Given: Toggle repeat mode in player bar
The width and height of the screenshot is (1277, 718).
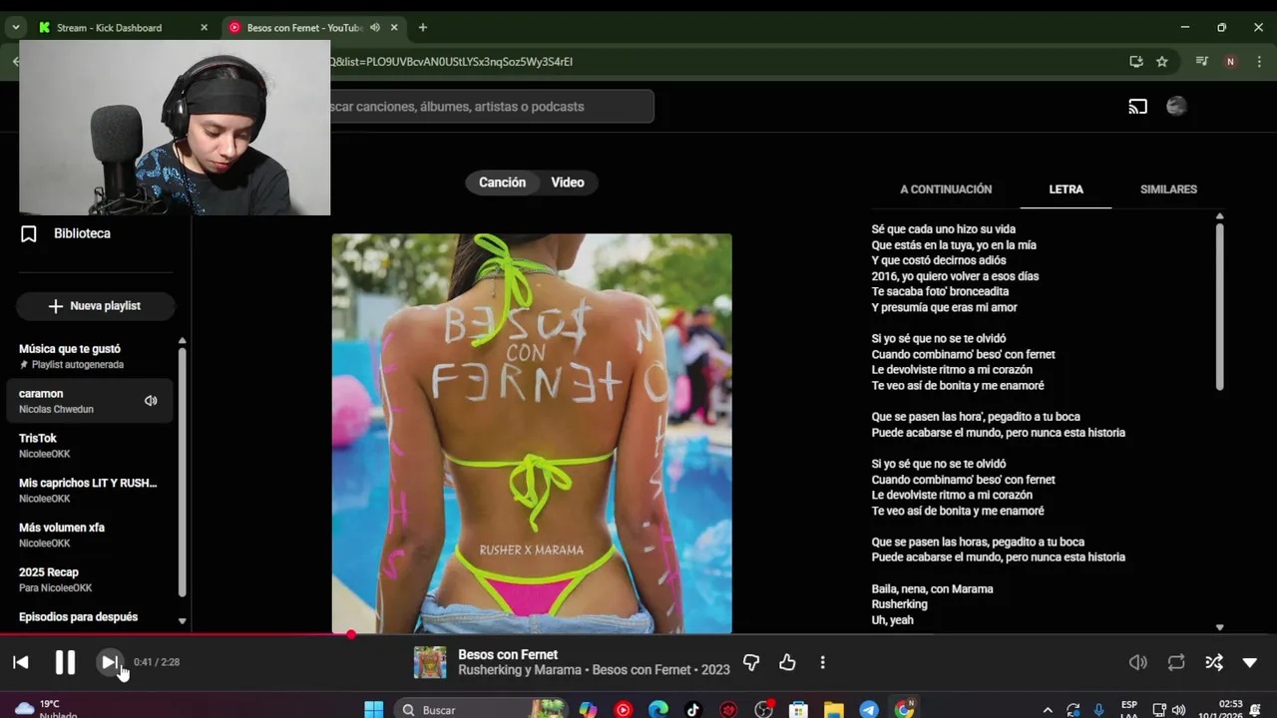Looking at the screenshot, I should click(x=1176, y=662).
